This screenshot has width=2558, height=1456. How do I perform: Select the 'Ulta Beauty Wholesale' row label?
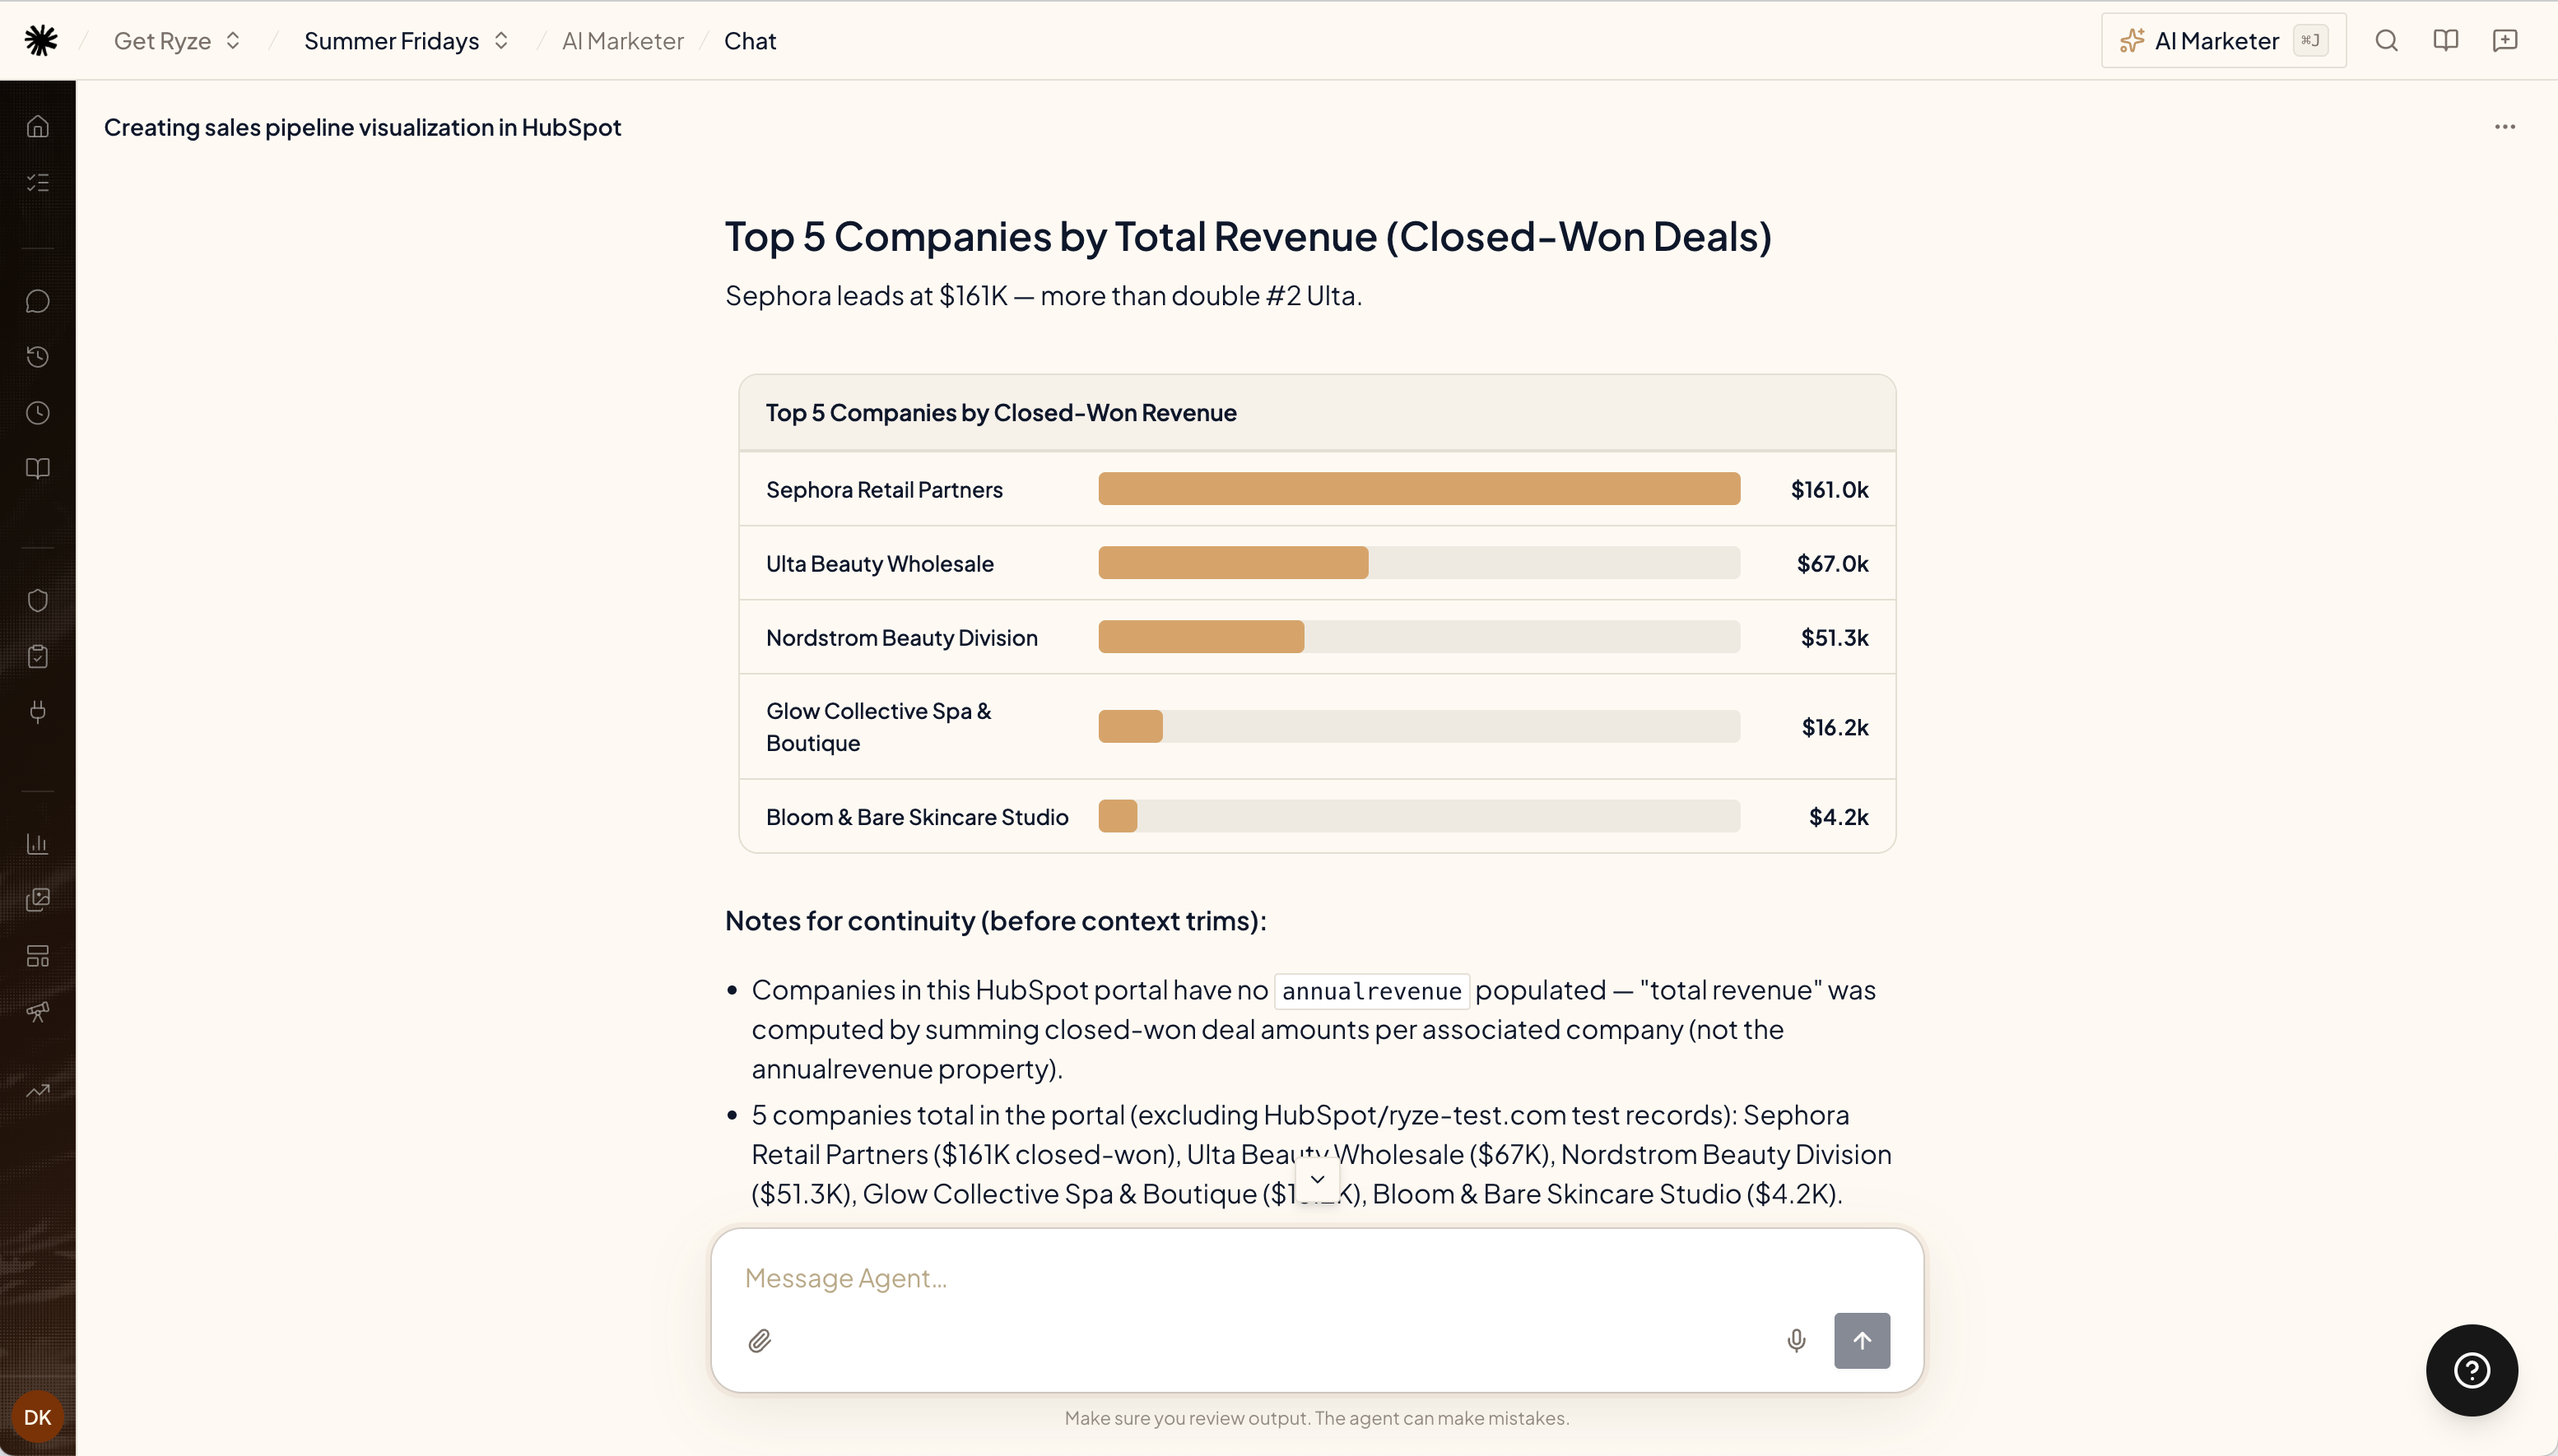879,563
